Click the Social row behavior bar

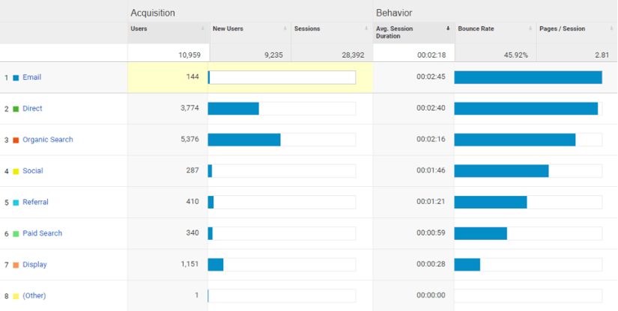click(x=501, y=171)
